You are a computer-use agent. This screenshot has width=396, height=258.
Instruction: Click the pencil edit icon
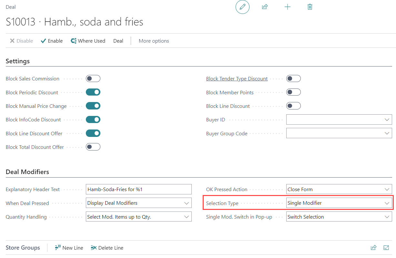pyautogui.click(x=242, y=7)
